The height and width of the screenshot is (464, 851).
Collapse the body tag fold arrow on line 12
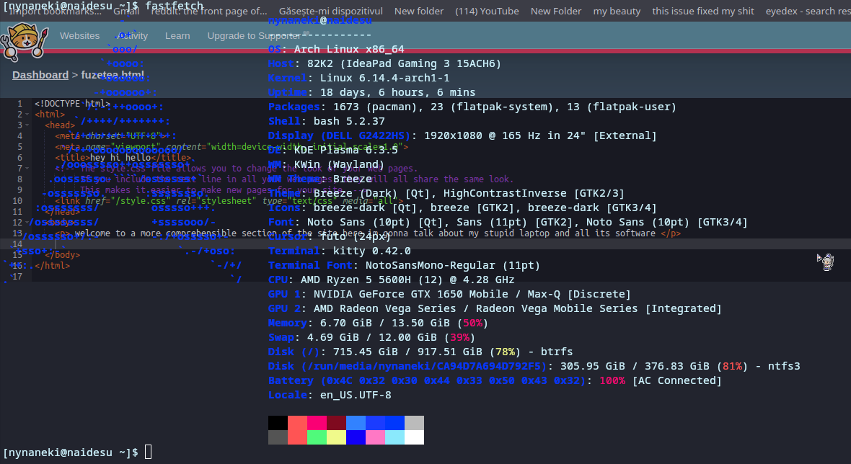(27, 222)
